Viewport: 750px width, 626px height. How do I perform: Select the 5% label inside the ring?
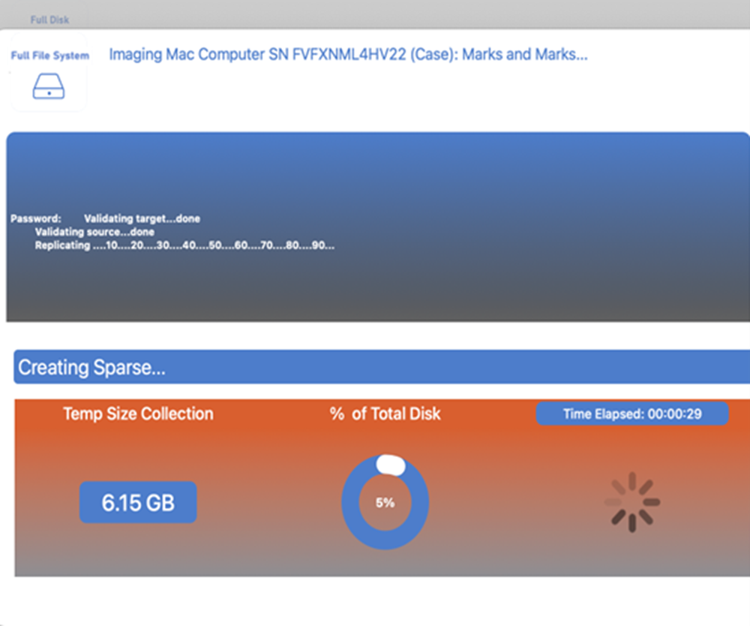(x=385, y=503)
